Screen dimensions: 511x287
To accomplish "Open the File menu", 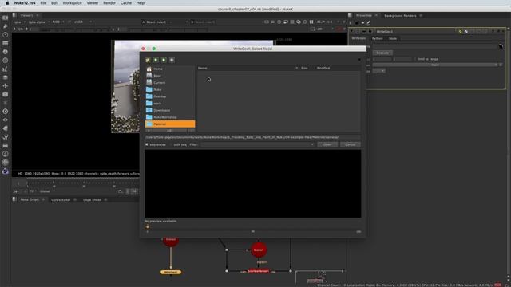I will coord(43,3).
